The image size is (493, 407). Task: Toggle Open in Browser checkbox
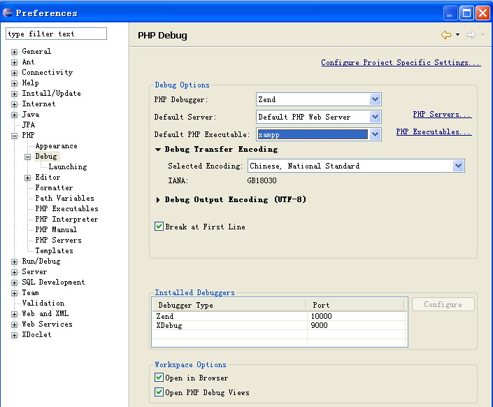click(159, 377)
